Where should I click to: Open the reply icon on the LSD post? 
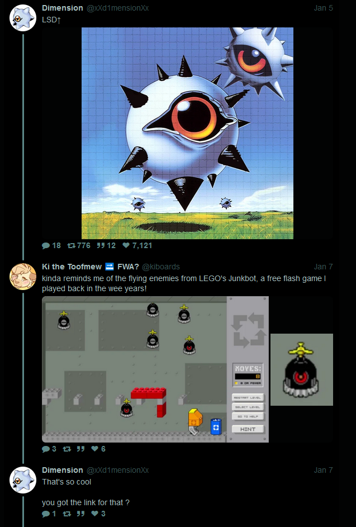tap(46, 246)
